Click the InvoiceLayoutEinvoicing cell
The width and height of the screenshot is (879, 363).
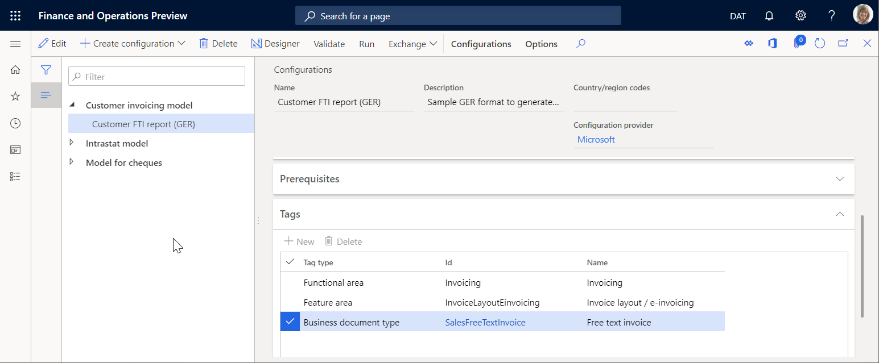pos(493,302)
